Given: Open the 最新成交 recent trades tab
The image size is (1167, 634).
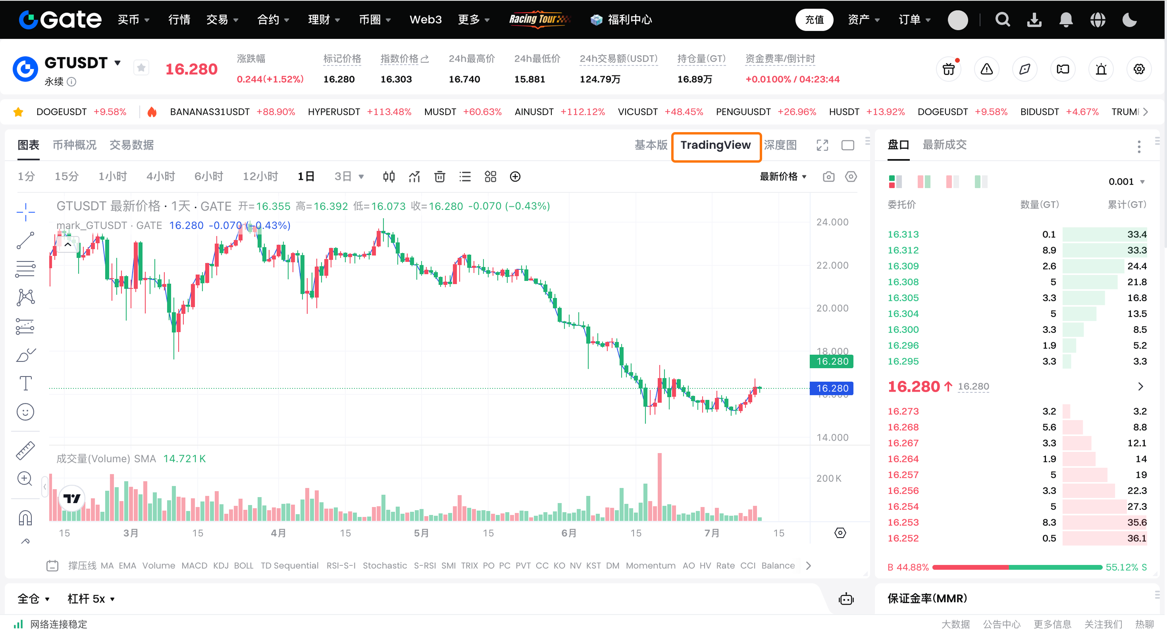Looking at the screenshot, I should point(944,145).
